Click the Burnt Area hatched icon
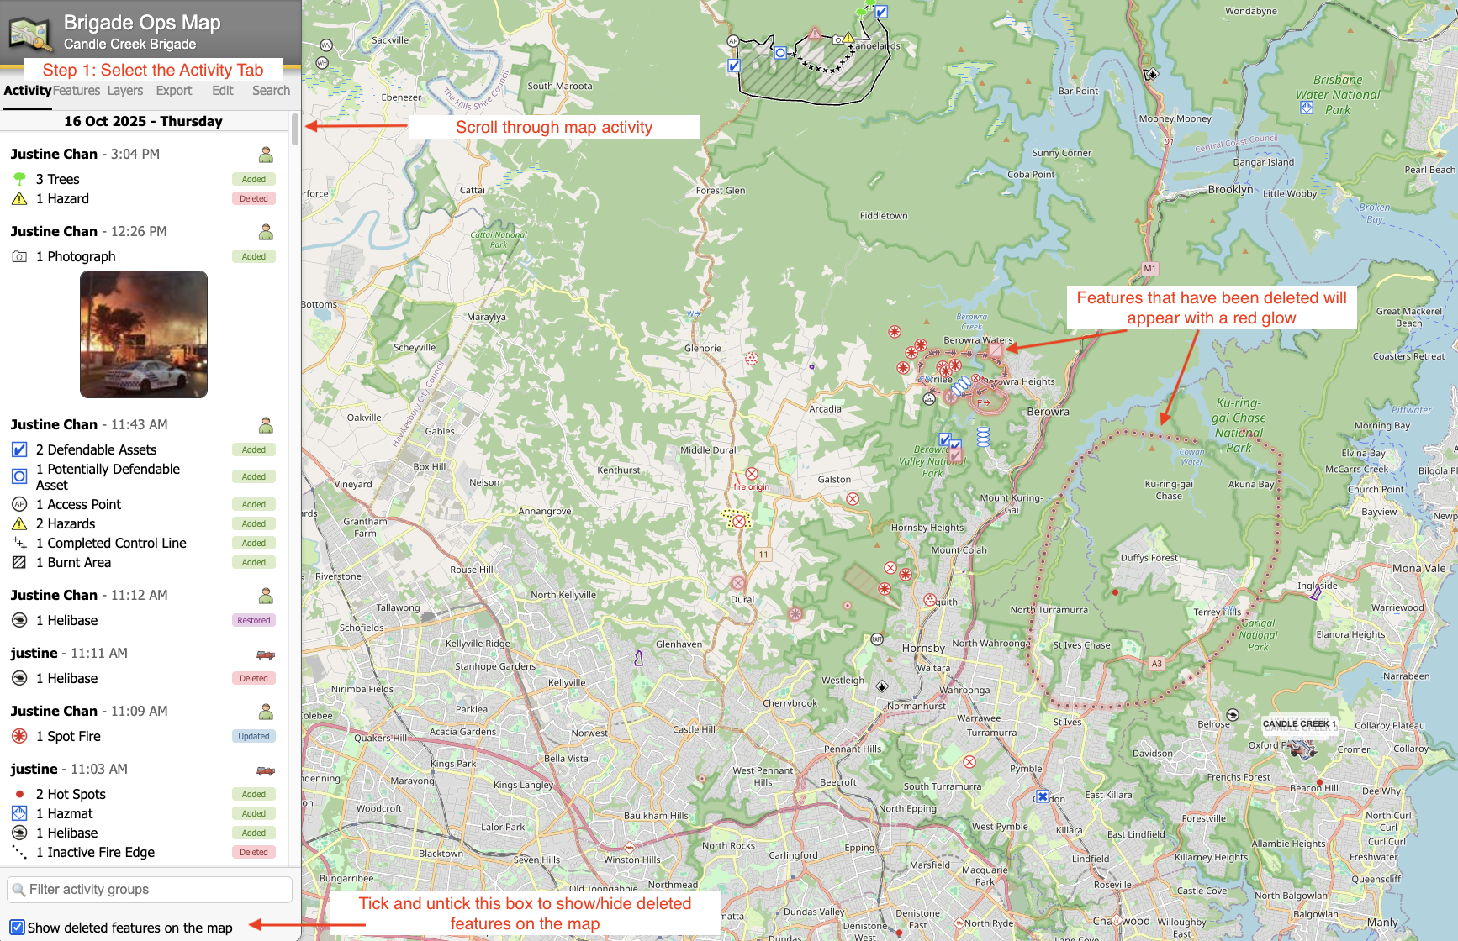Screen dimensions: 1458x941 point(19,562)
